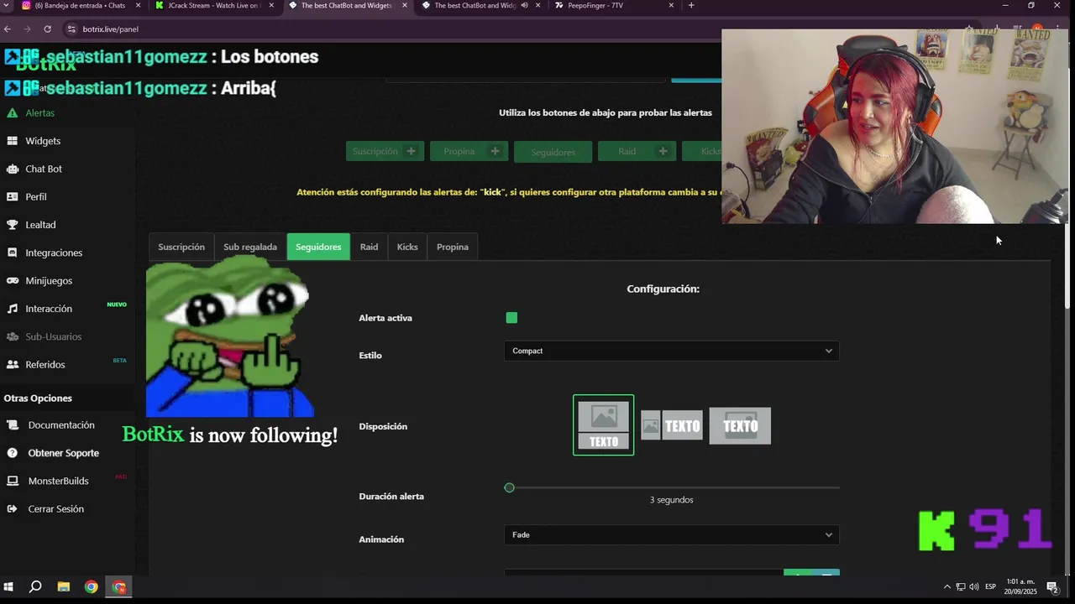1075x604 pixels.
Task: Open the Minijuegos gamepad section
Action: coord(49,280)
